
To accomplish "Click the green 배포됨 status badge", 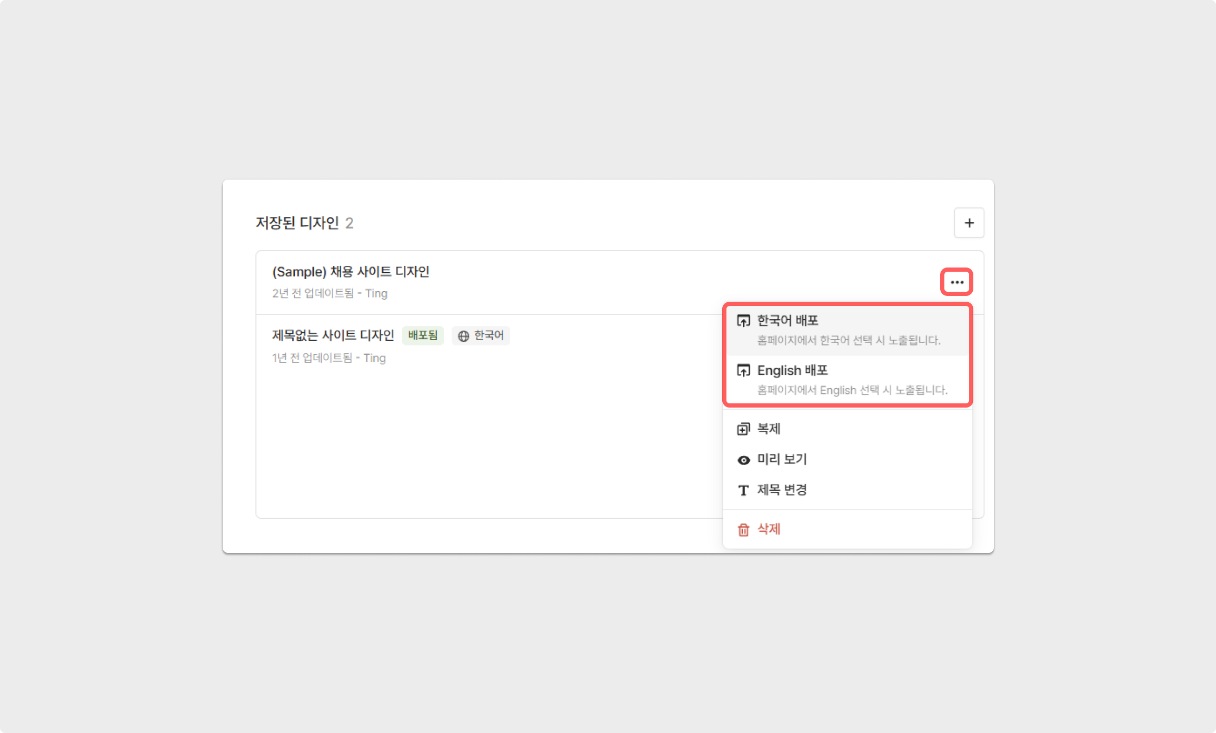I will (423, 335).
